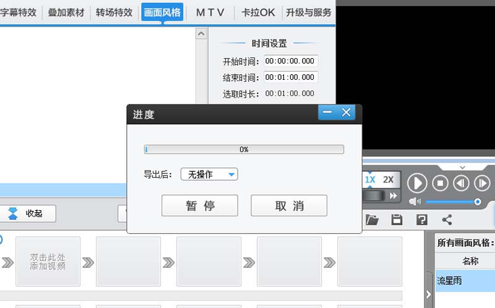Click the 双击此处添加视频 placeholder

point(48,262)
